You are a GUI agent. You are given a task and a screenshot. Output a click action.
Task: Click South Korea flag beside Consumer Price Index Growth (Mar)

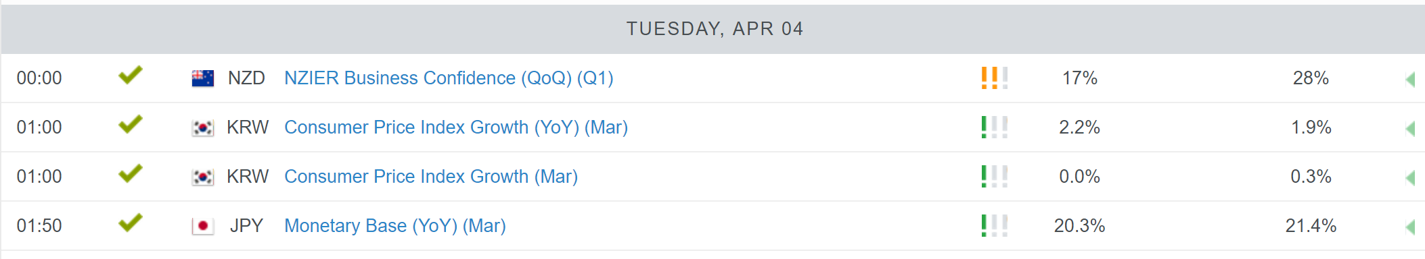tap(203, 177)
